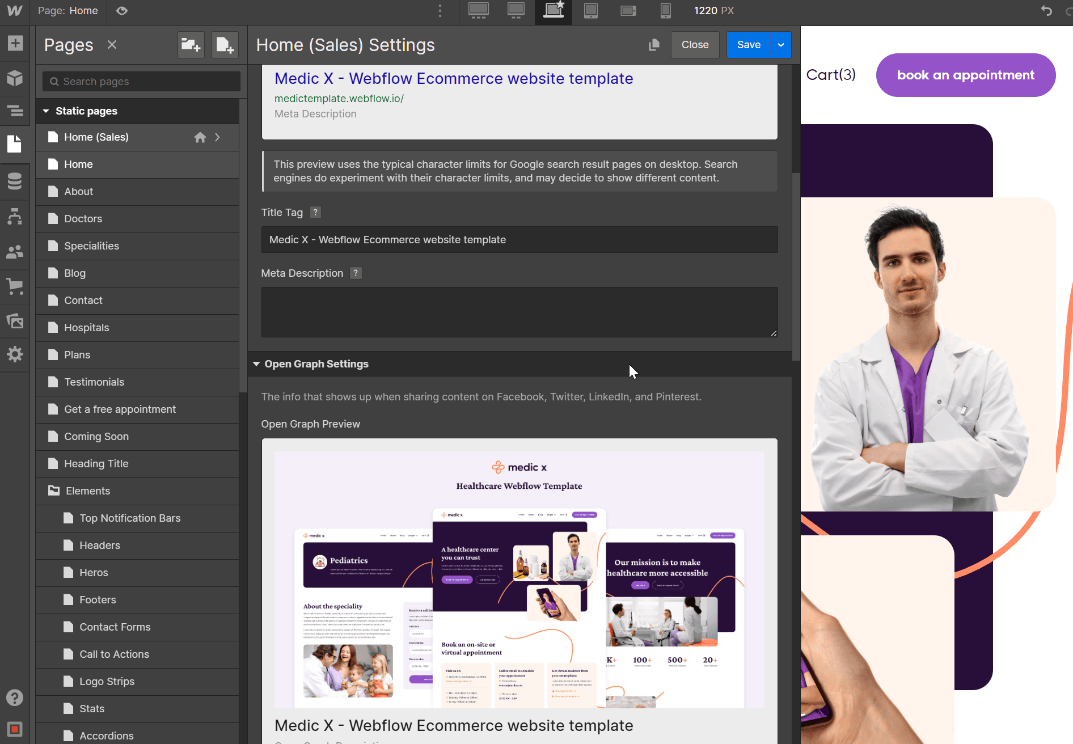
Task: Open the Navigator panel
Action: tap(15, 111)
